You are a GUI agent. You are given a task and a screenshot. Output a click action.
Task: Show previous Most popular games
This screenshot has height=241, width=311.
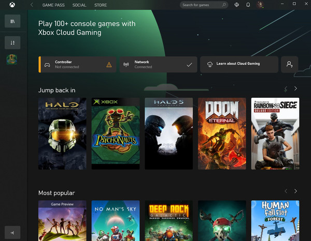[286, 191]
